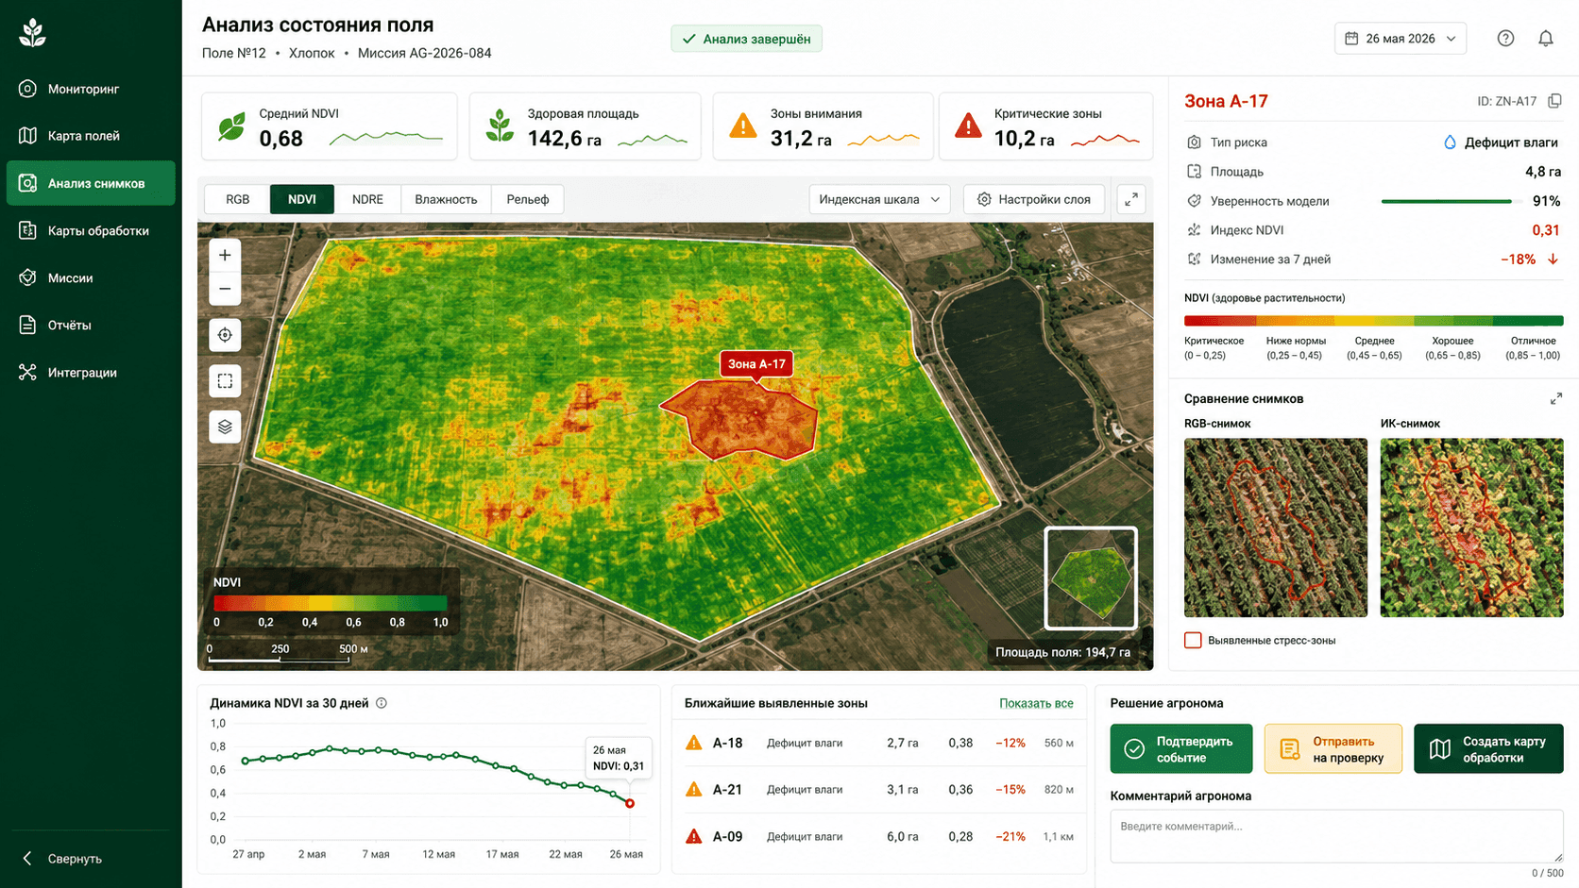Open Мониторинг in the sidebar
Screen dimensions: 1579x888
tap(91, 89)
